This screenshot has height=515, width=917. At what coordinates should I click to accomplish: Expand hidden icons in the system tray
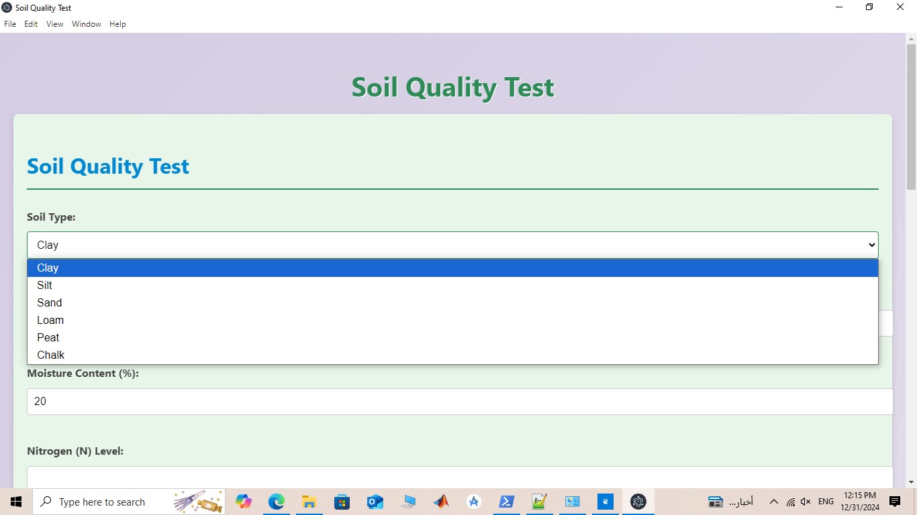click(773, 502)
